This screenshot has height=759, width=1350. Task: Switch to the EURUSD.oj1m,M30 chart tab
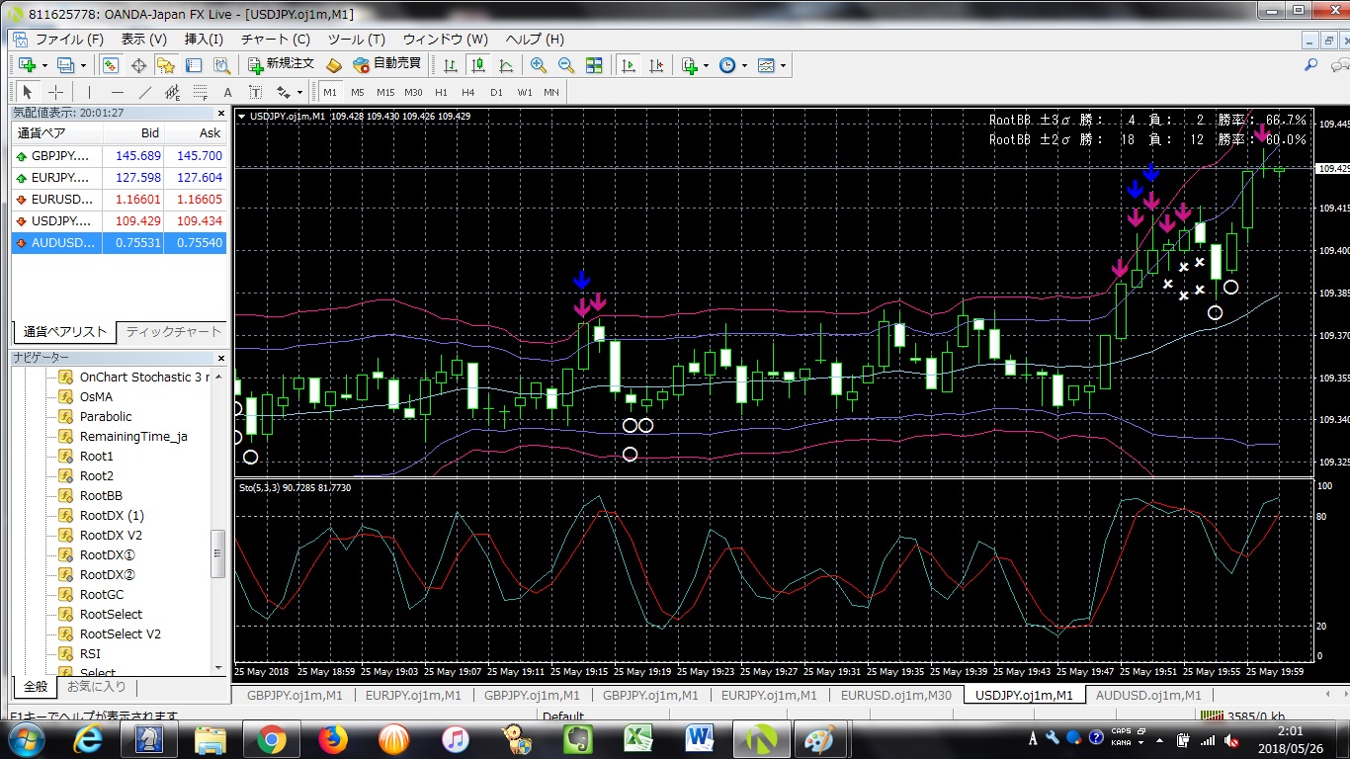[x=897, y=695]
